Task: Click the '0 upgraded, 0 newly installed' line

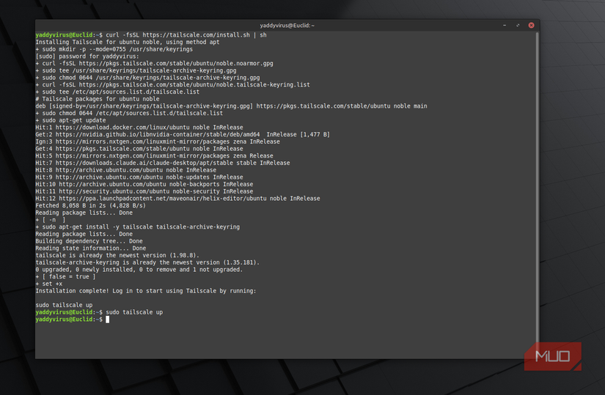Action: pos(139,270)
